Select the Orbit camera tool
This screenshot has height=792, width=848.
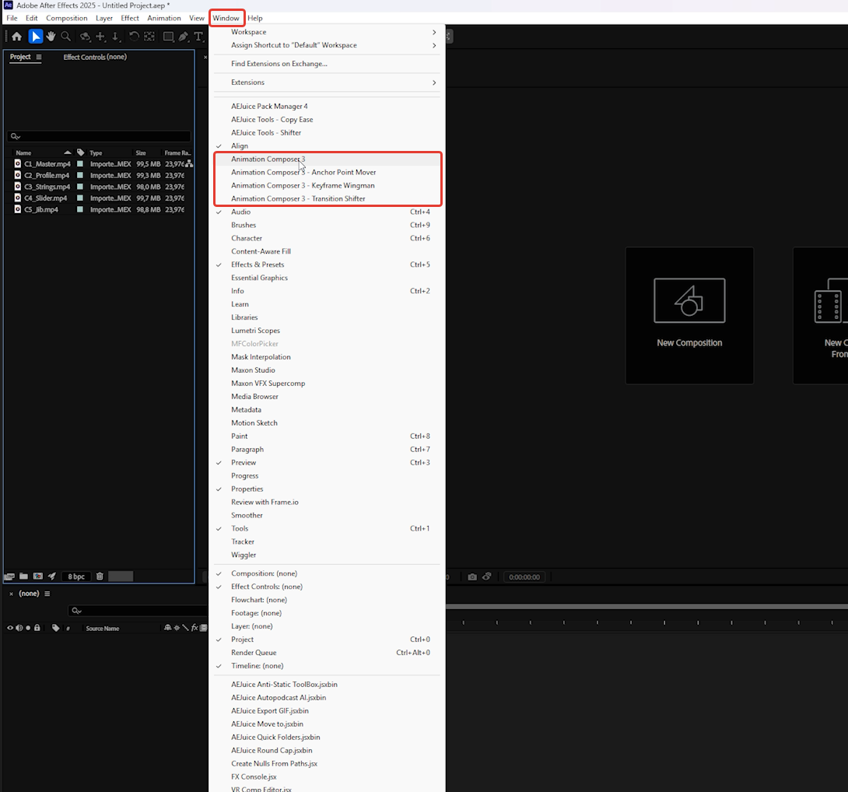pos(85,37)
